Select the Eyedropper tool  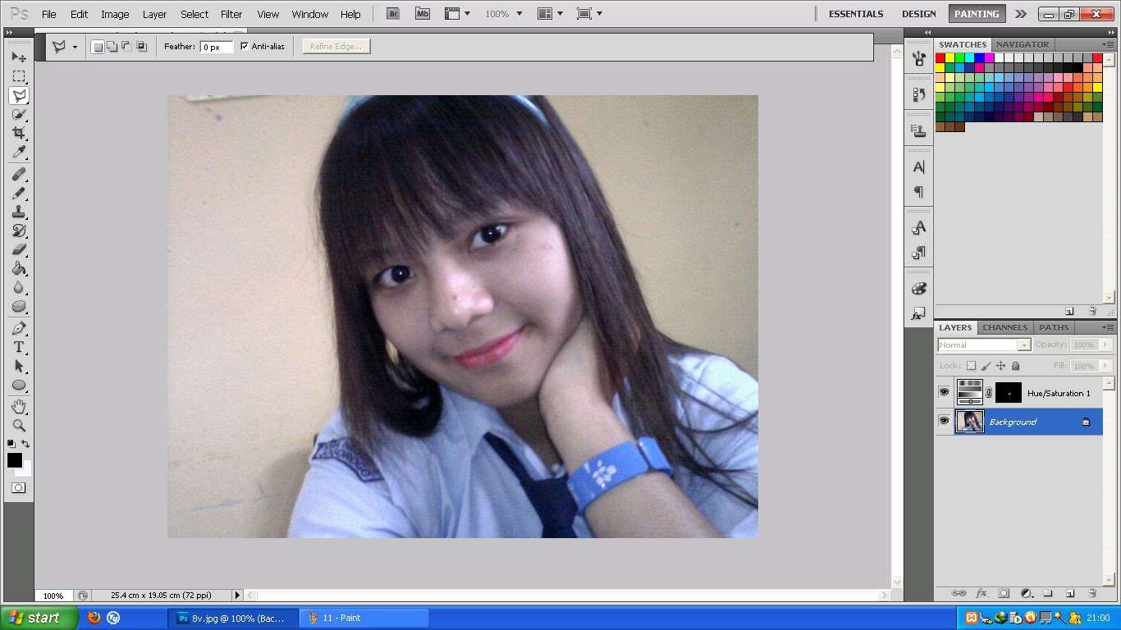pyautogui.click(x=18, y=152)
